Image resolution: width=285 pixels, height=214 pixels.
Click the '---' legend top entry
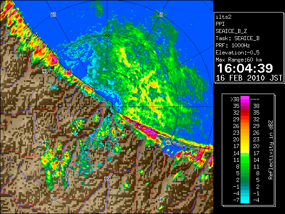(x=255, y=99)
